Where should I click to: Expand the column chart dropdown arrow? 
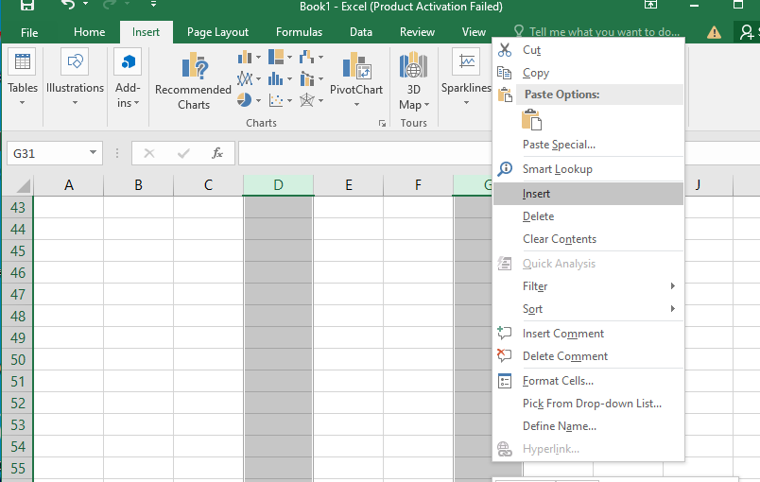coord(258,58)
